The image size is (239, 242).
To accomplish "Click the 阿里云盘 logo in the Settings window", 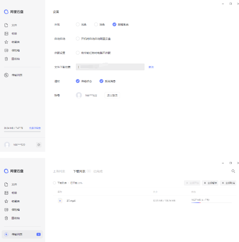I will 14,12.
